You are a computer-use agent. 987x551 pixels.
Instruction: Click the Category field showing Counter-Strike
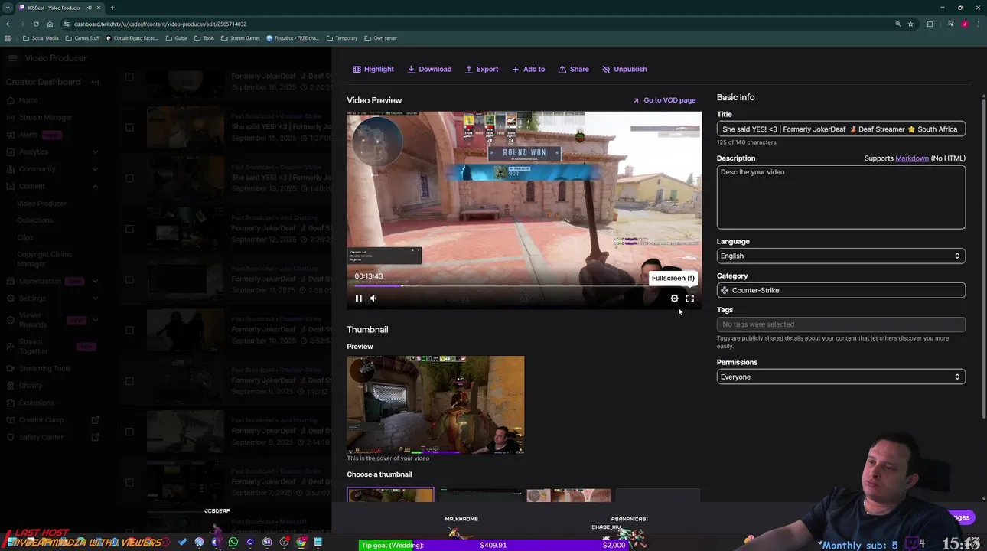point(841,290)
